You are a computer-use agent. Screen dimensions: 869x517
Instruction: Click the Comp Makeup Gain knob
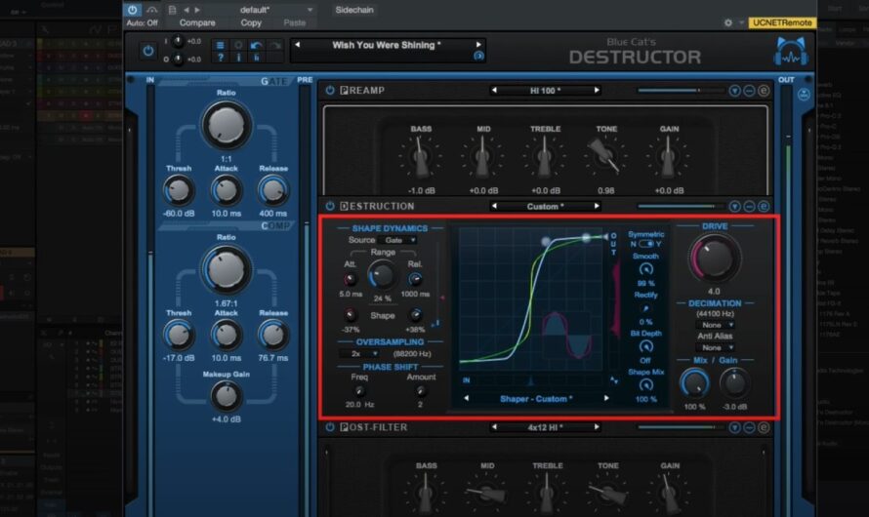click(x=226, y=396)
